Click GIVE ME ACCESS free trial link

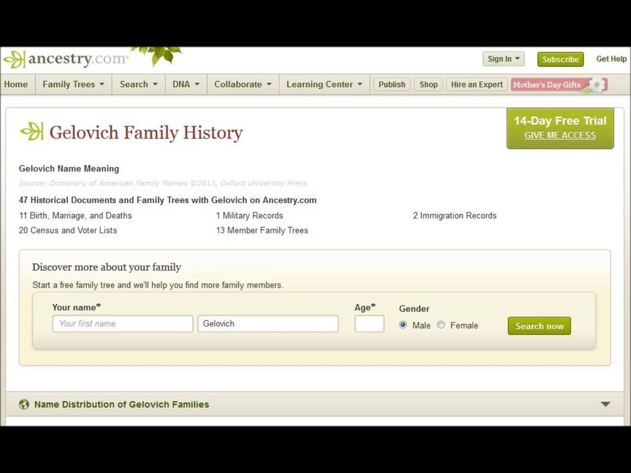coord(560,135)
